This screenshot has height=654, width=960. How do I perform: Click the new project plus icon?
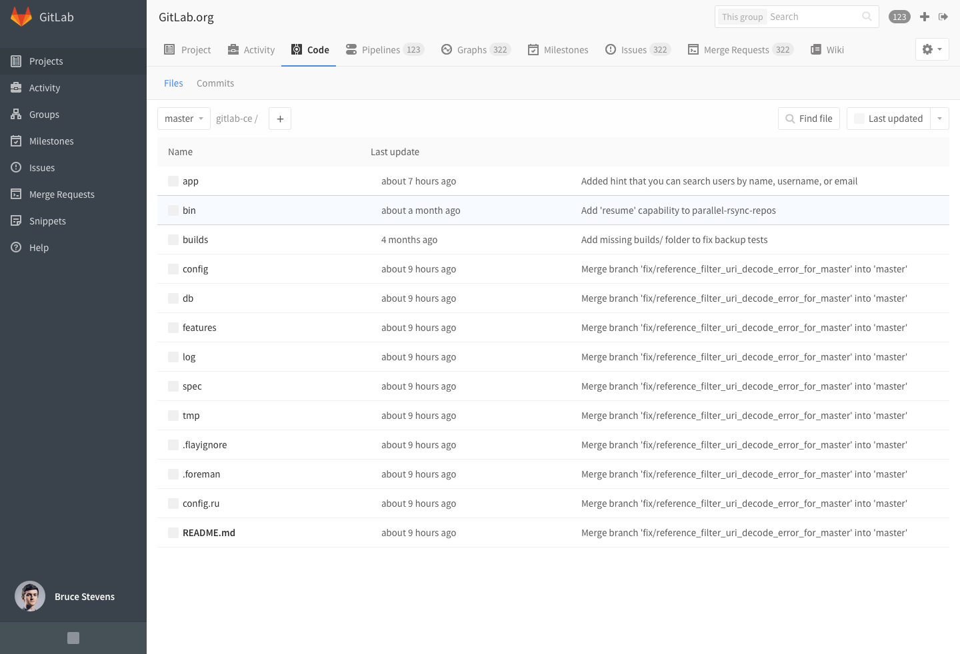pyautogui.click(x=924, y=17)
